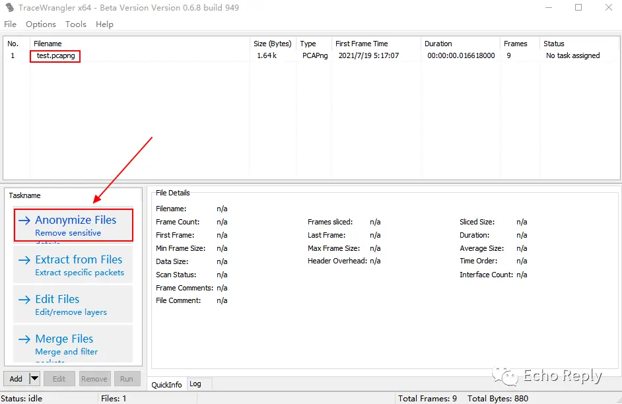Screen dimensions: 622x404
Task: Click the Total Bytes: 880 status entry
Action: [x=497, y=399]
